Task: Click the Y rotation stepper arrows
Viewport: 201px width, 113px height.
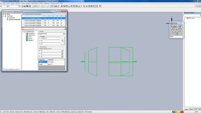Action: pyautogui.click(x=62, y=54)
